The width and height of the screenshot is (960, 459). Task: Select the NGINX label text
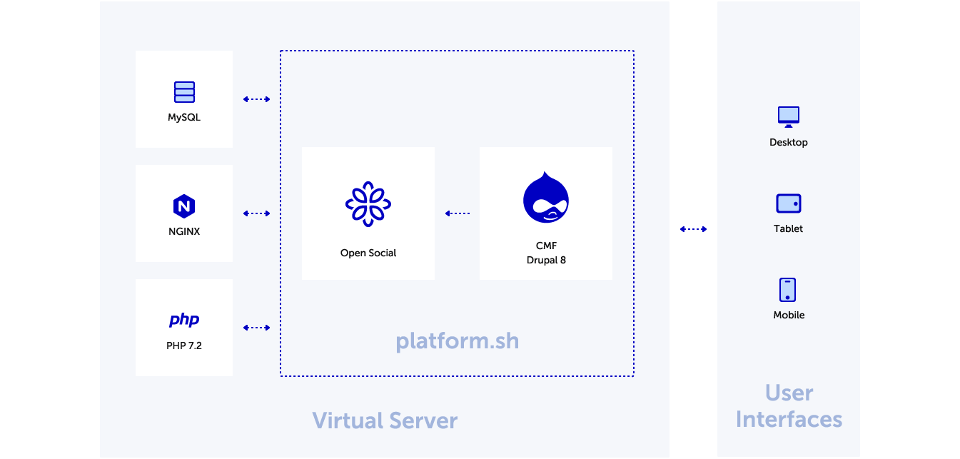click(184, 231)
